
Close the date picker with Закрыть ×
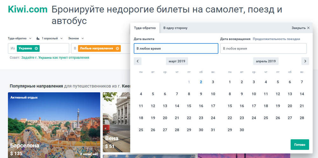point(301,28)
